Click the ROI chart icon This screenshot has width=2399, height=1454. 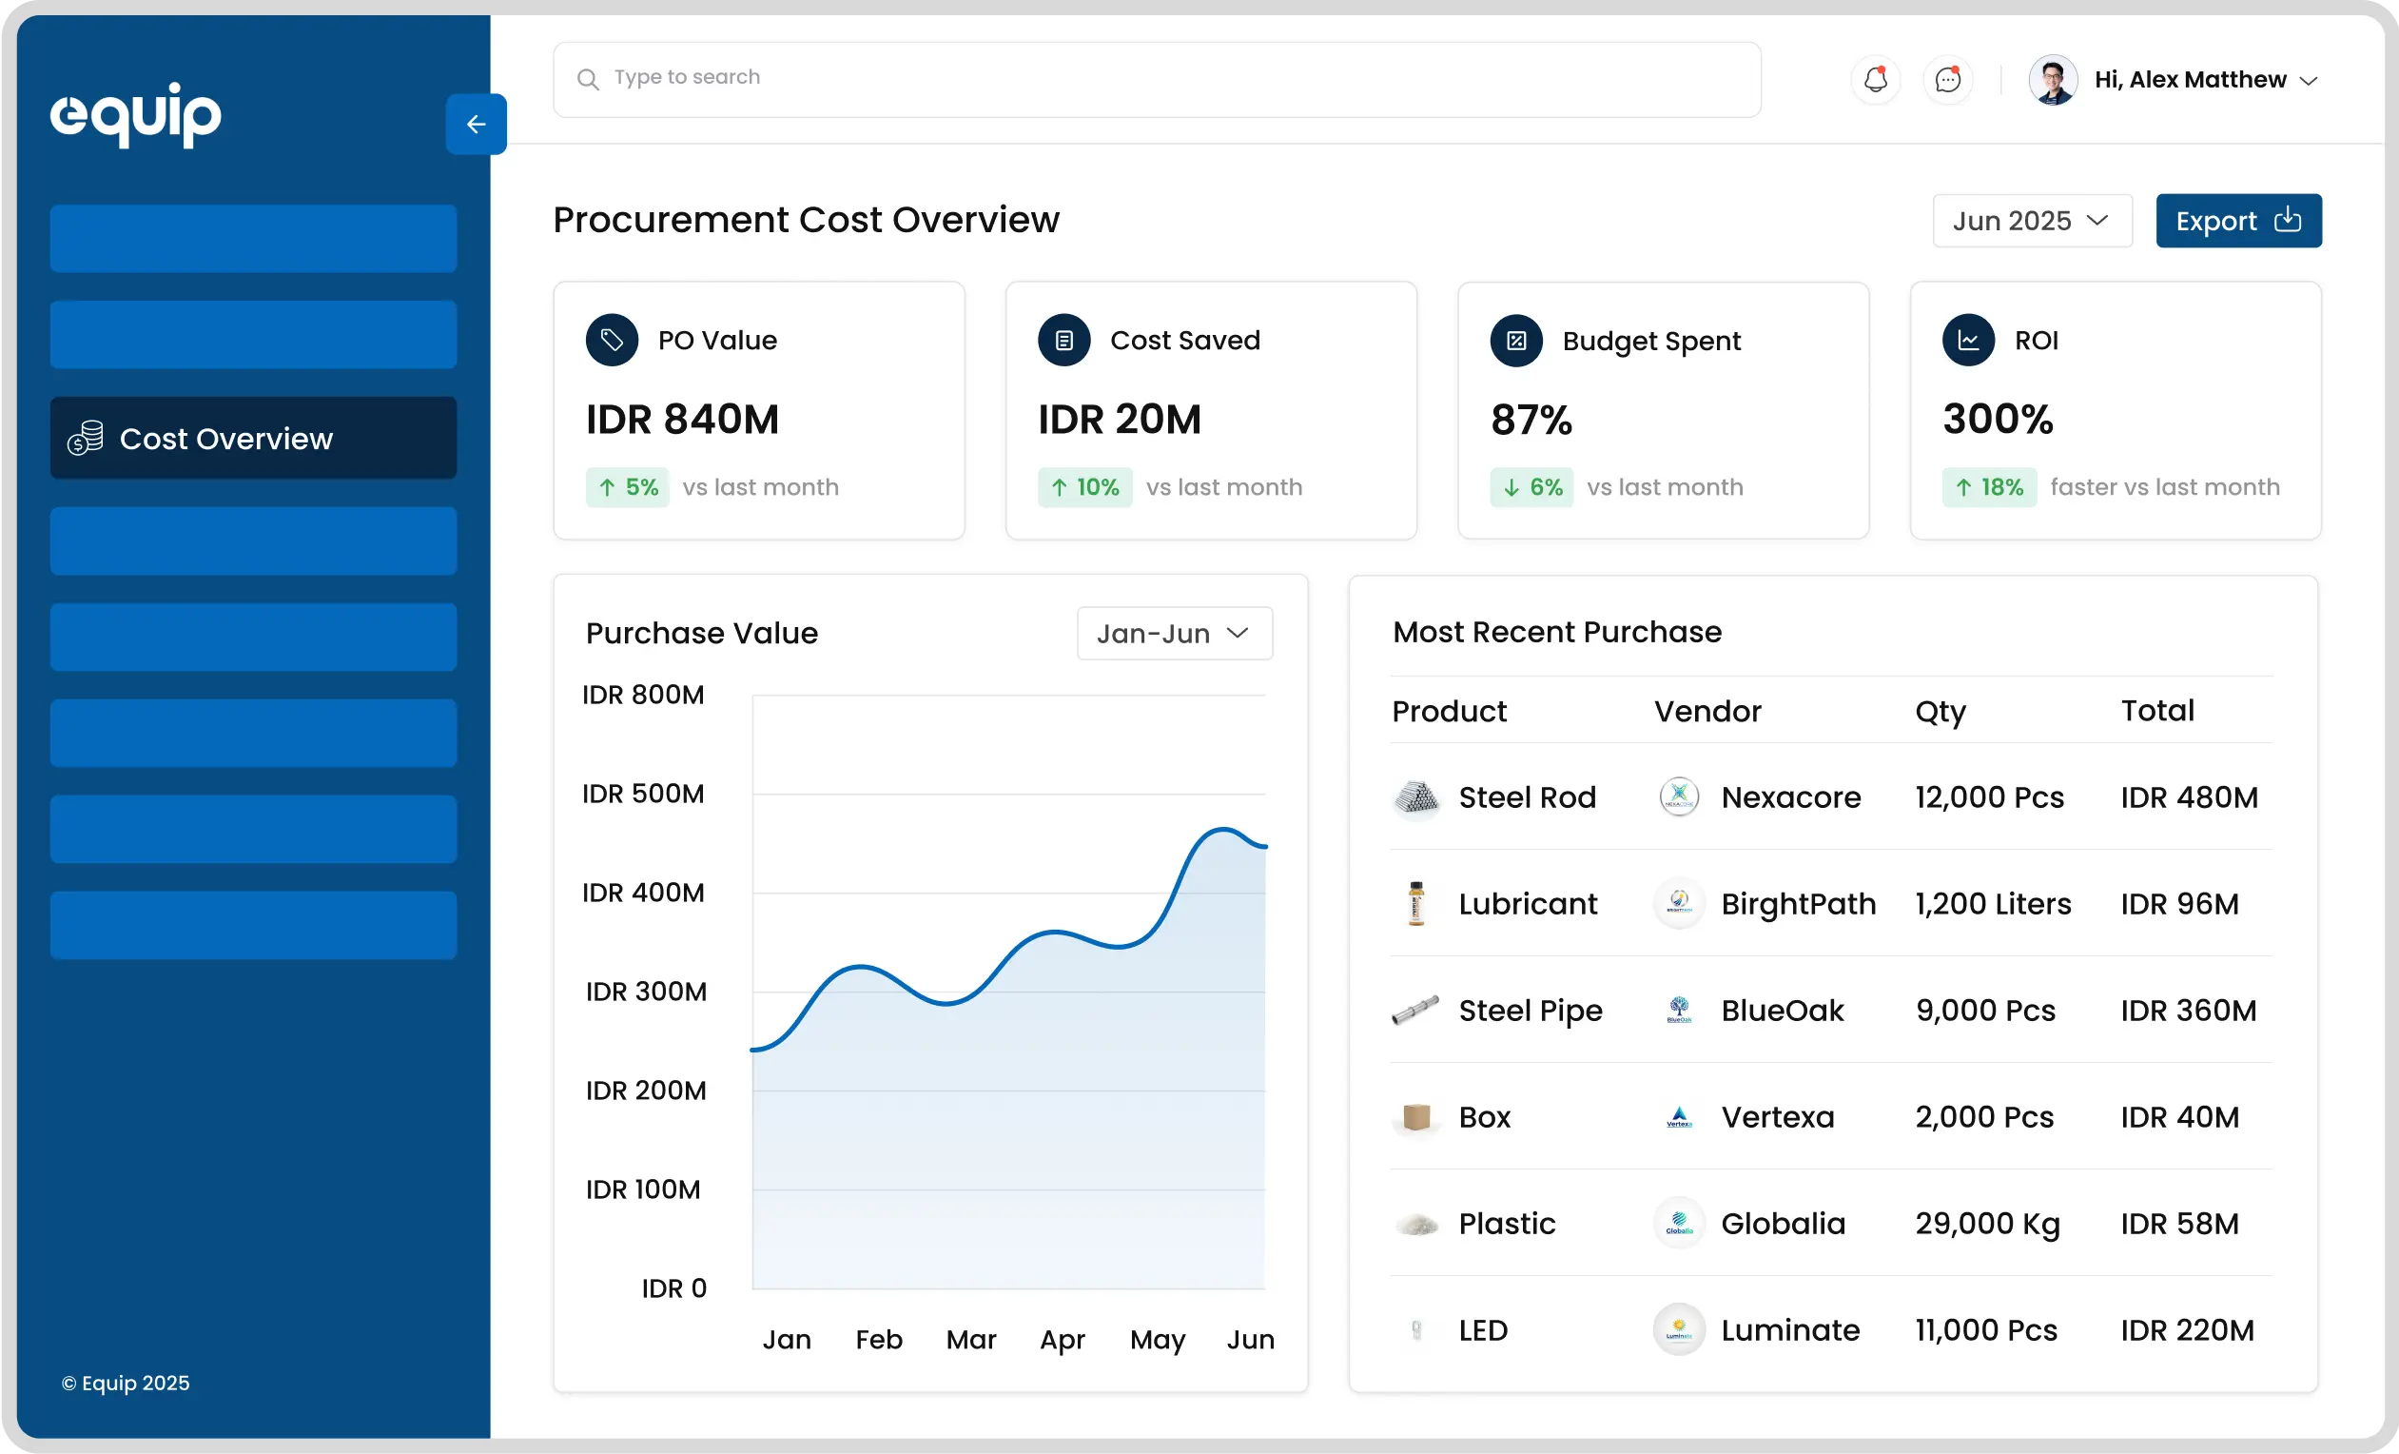click(x=1968, y=340)
